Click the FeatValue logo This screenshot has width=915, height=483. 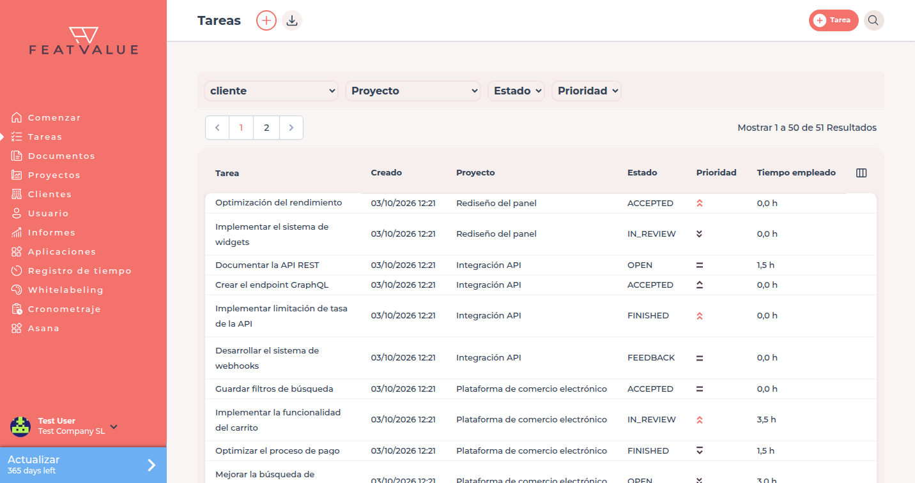84,41
